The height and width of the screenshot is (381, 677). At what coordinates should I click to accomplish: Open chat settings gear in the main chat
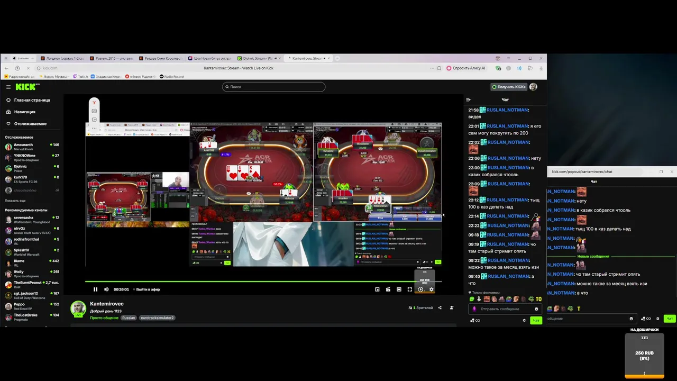524,320
